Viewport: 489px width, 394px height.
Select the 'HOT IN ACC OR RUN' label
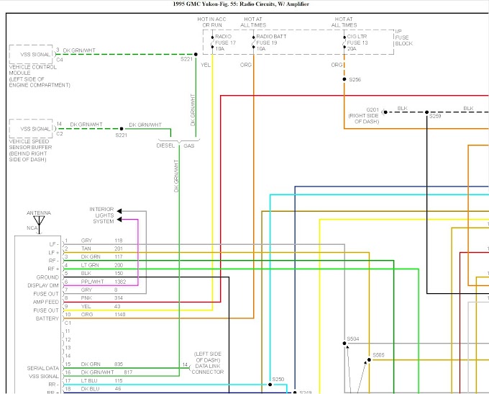pyautogui.click(x=211, y=22)
